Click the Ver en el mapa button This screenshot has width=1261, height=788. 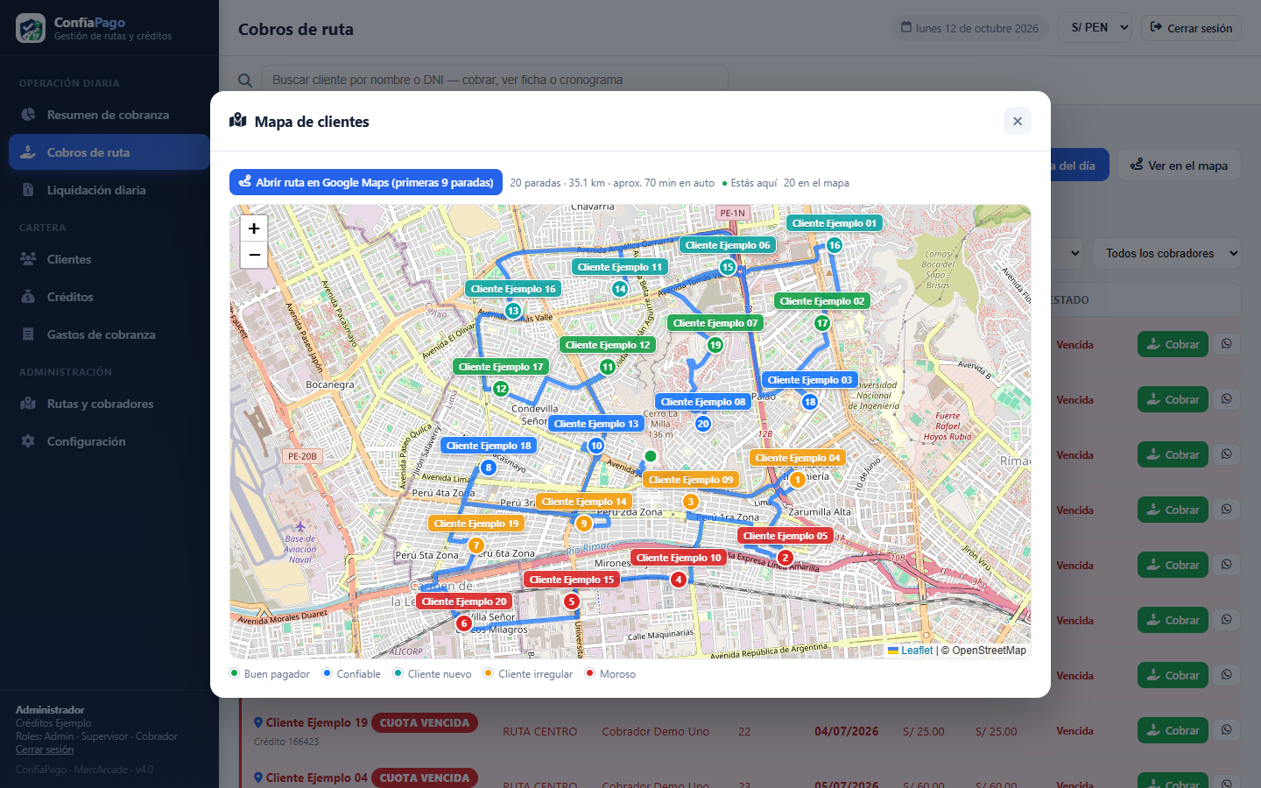(1180, 165)
